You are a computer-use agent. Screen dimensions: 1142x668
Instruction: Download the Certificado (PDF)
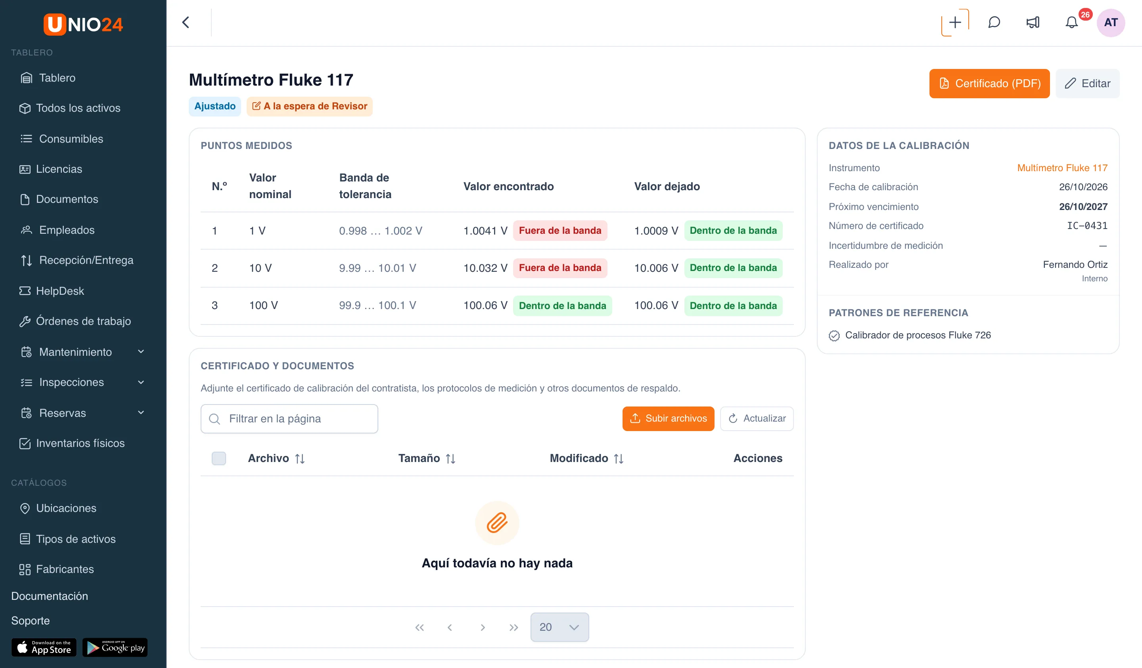(x=989, y=83)
